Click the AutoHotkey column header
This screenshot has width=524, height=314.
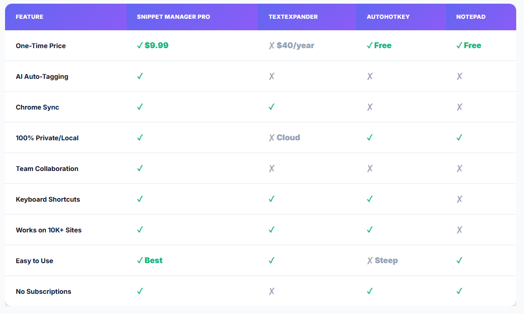388,17
